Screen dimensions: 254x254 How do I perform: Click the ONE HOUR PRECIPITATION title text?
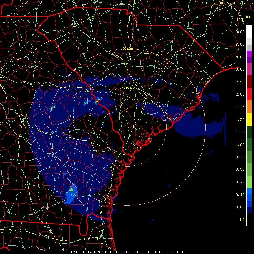(99, 252)
